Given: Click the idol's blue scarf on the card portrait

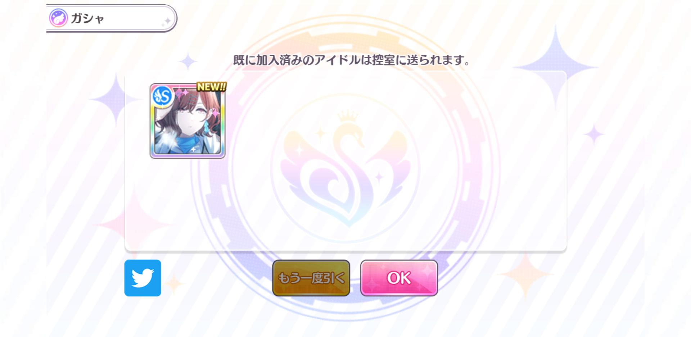Looking at the screenshot, I should pyautogui.click(x=186, y=142).
